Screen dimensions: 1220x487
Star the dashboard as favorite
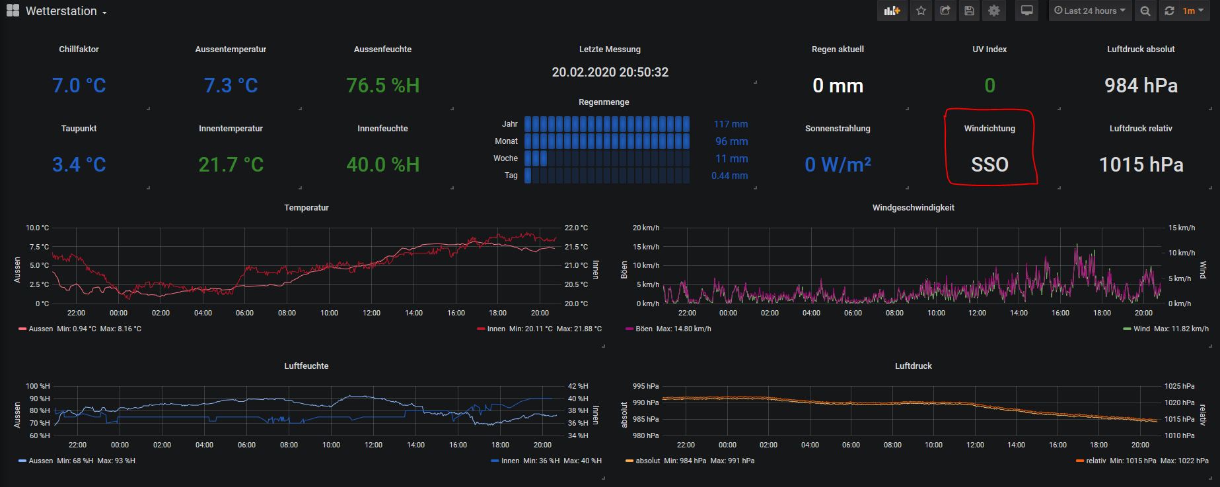(x=921, y=11)
